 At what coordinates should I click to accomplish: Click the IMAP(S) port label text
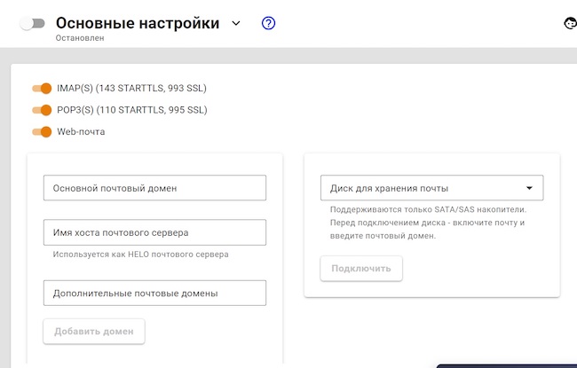[131, 88]
